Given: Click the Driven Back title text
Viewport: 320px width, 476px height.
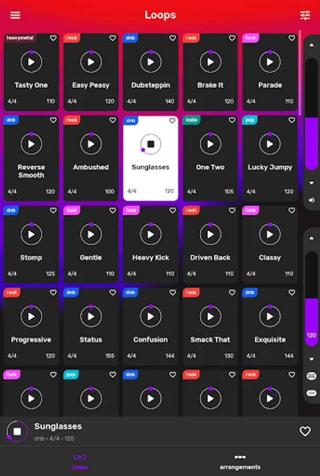Looking at the screenshot, I should tap(211, 258).
